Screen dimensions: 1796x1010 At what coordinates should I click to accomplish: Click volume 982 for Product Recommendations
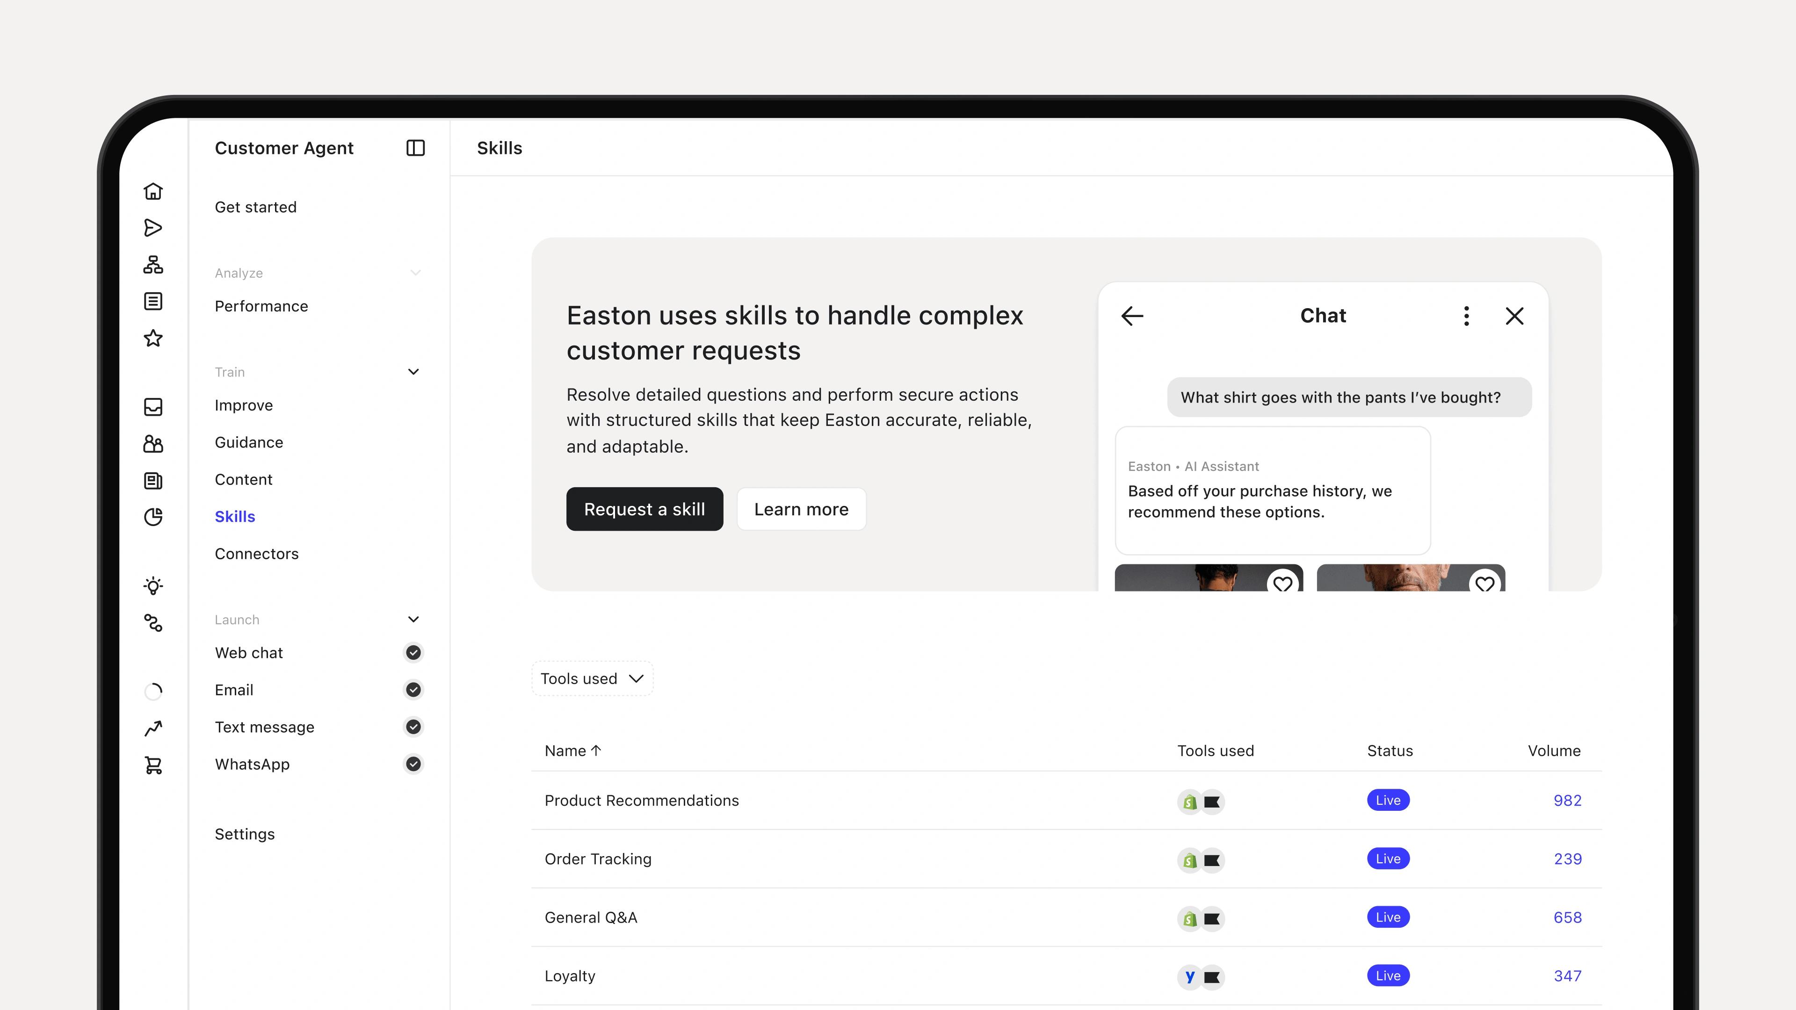tap(1567, 800)
